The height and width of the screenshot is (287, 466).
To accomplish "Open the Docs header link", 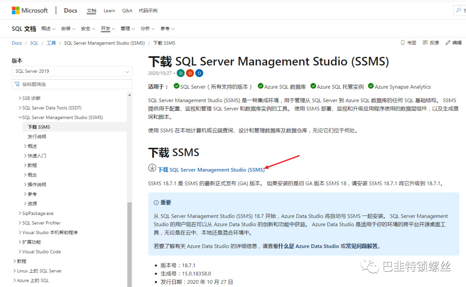I will click(70, 10).
